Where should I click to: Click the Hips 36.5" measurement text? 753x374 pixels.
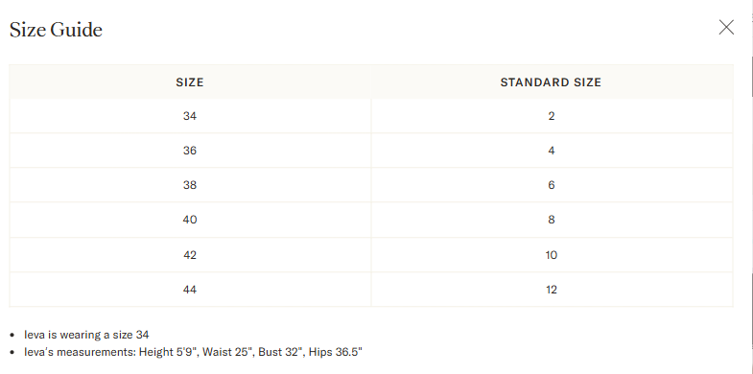tap(335, 352)
